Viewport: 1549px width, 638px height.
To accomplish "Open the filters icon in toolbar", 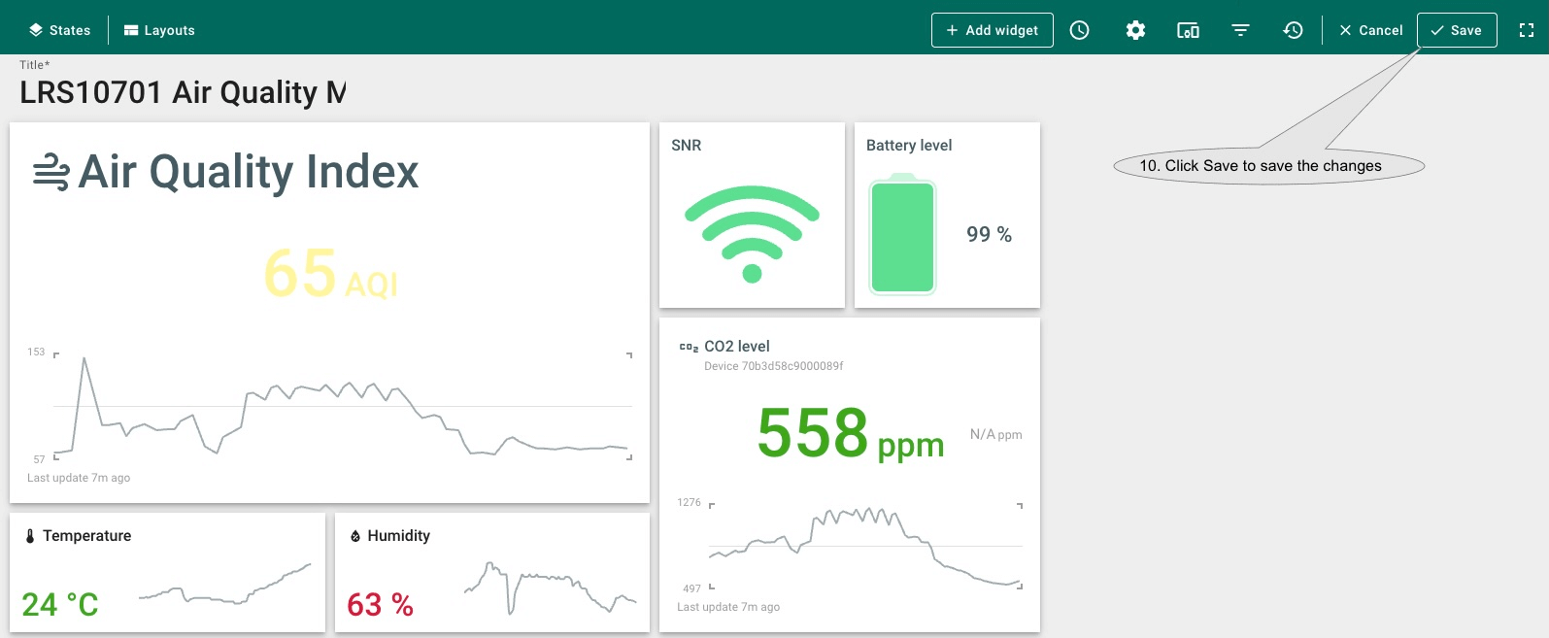I will tap(1240, 30).
